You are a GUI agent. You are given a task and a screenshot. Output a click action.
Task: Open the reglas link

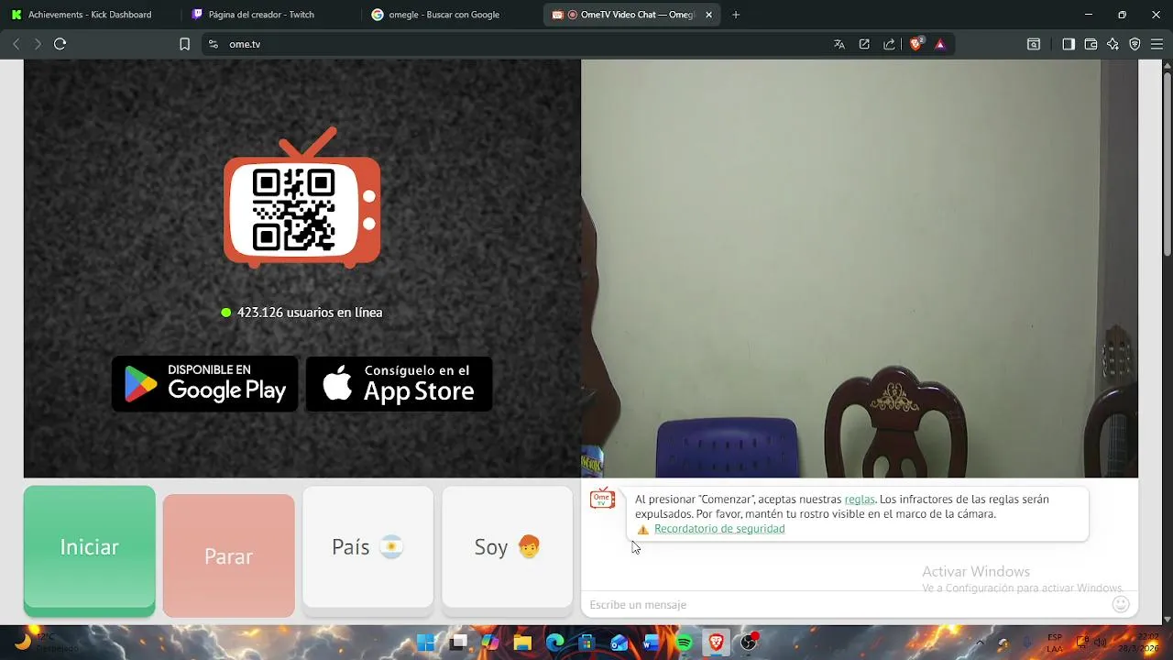(860, 500)
